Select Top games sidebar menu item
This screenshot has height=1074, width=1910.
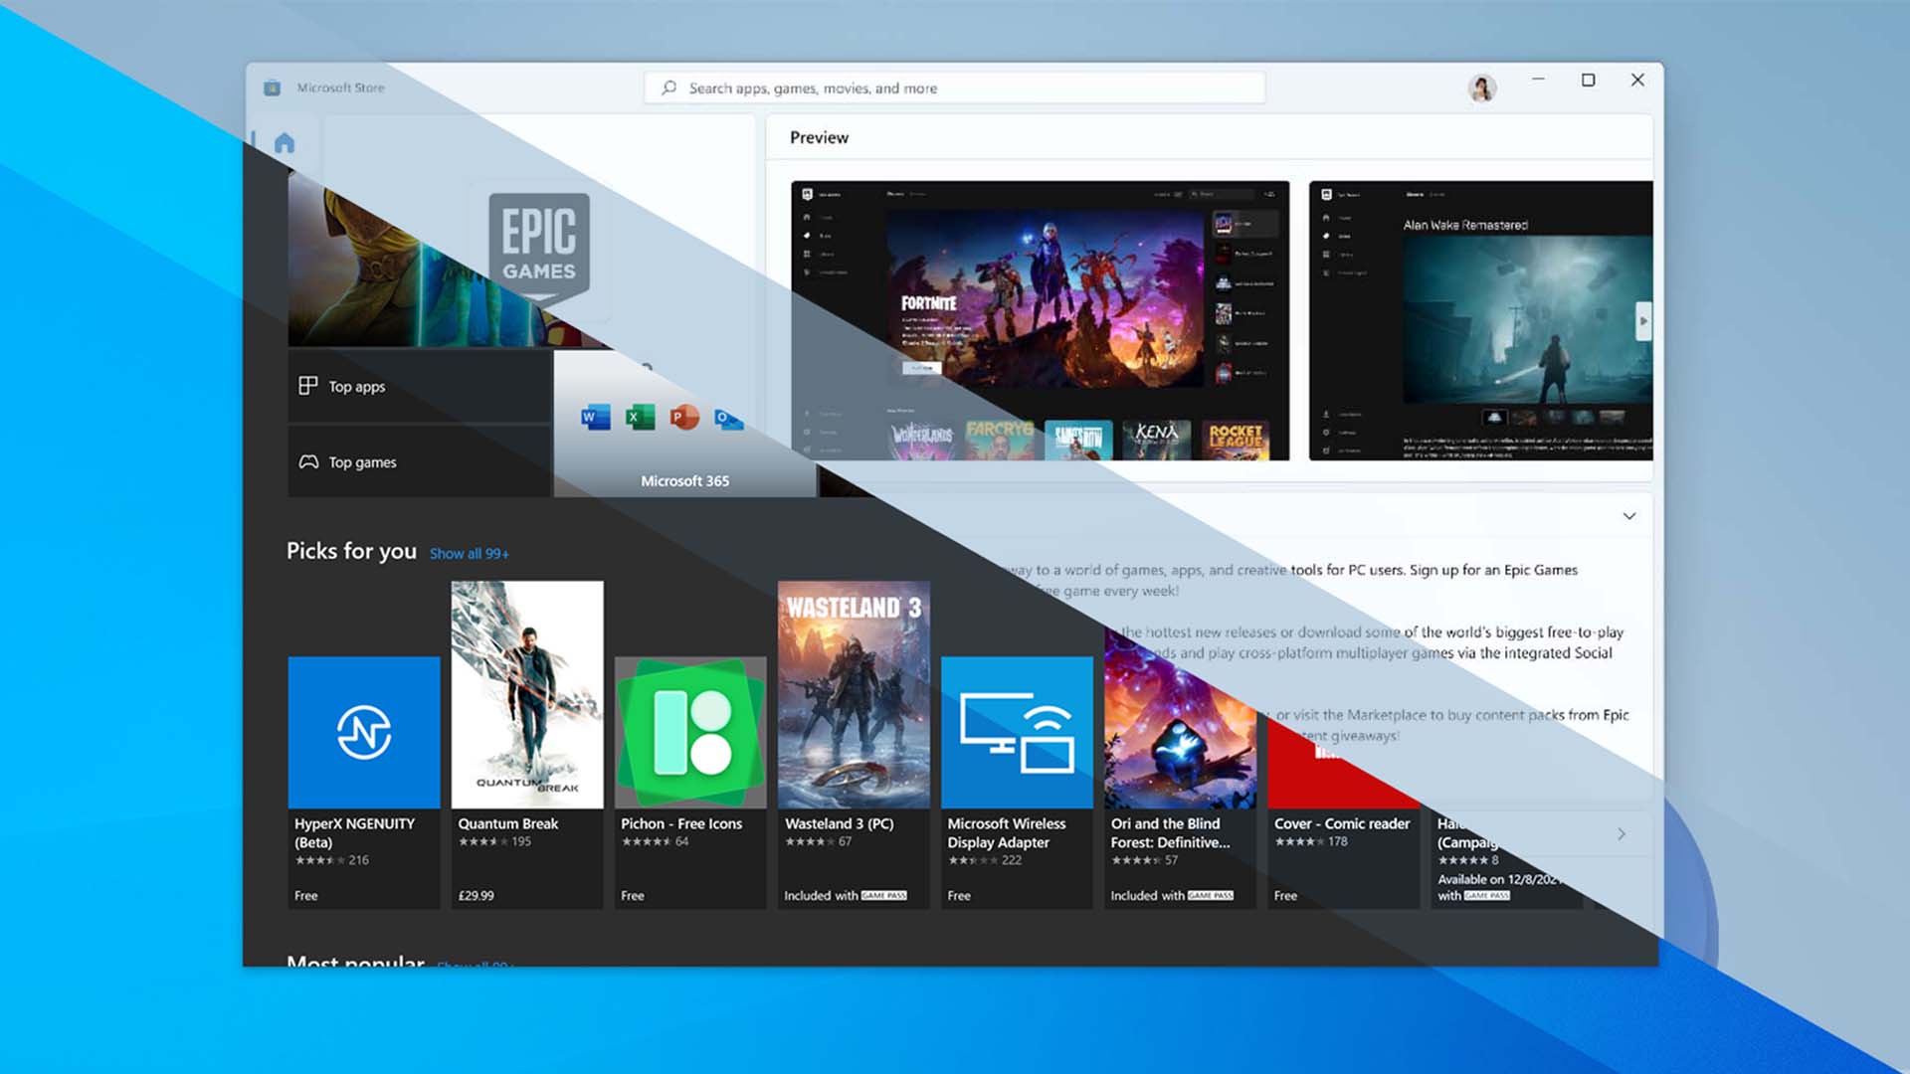[x=363, y=460]
